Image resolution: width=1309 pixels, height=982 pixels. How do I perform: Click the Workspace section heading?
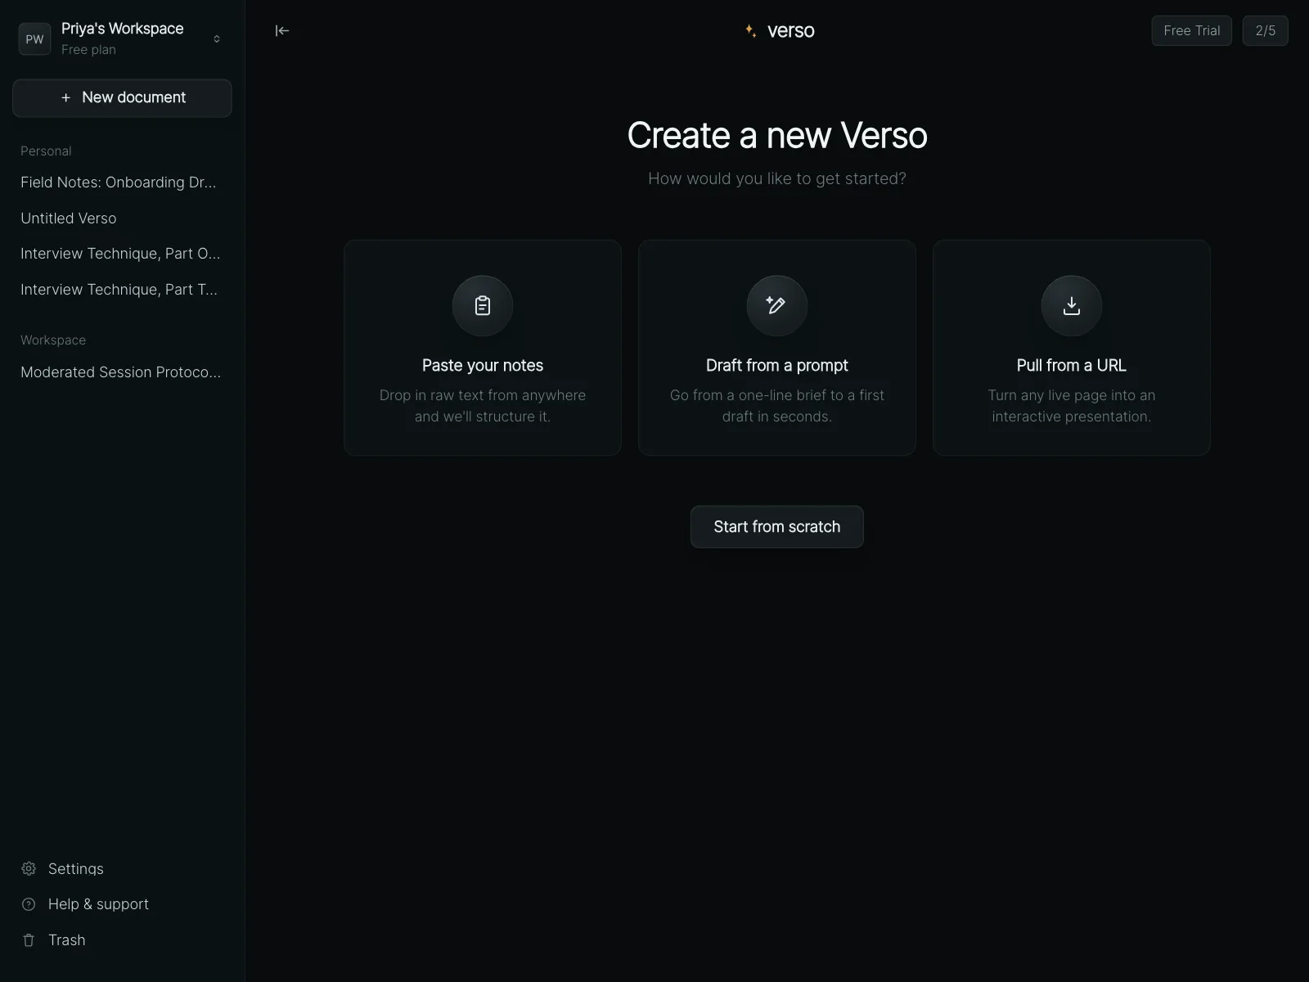(53, 340)
